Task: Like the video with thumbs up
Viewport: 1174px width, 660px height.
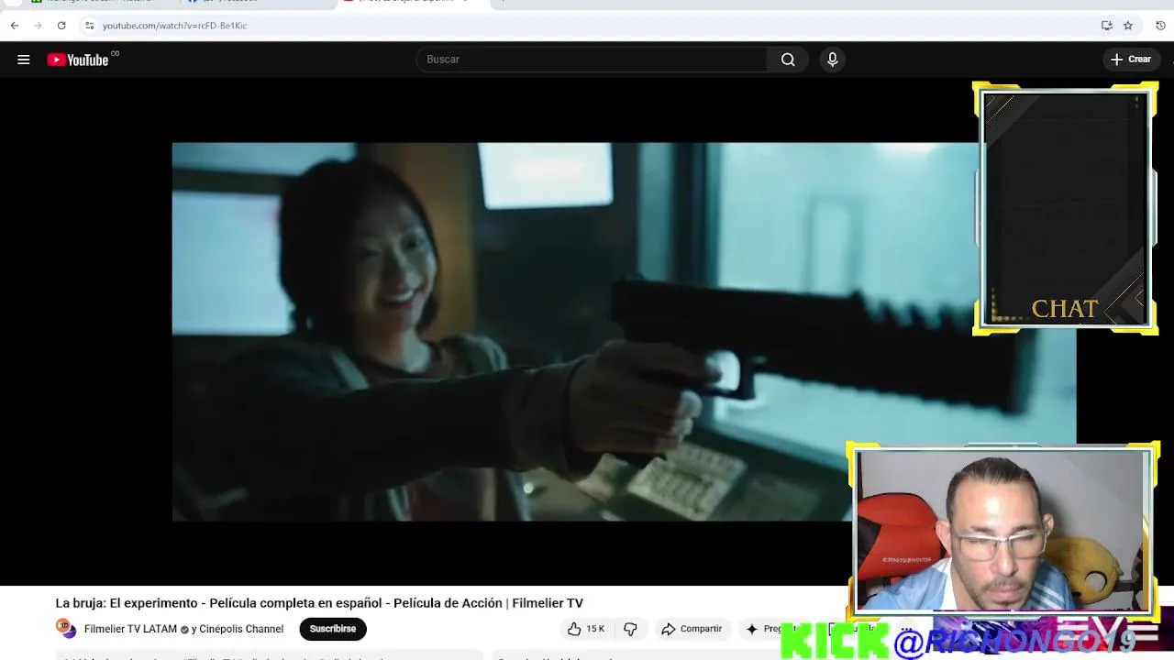Action: [x=585, y=629]
